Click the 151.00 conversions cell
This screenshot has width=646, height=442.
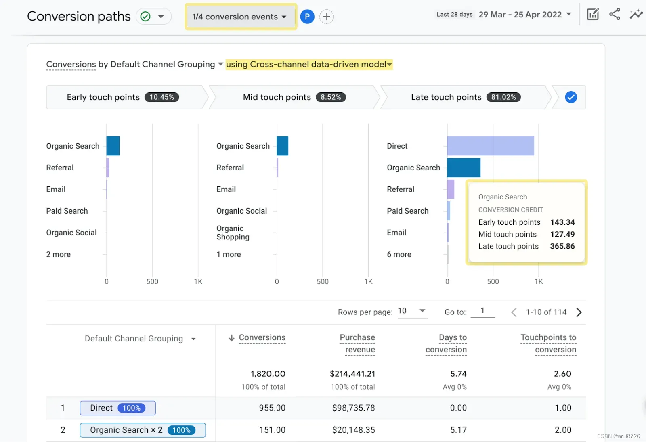[272, 430]
